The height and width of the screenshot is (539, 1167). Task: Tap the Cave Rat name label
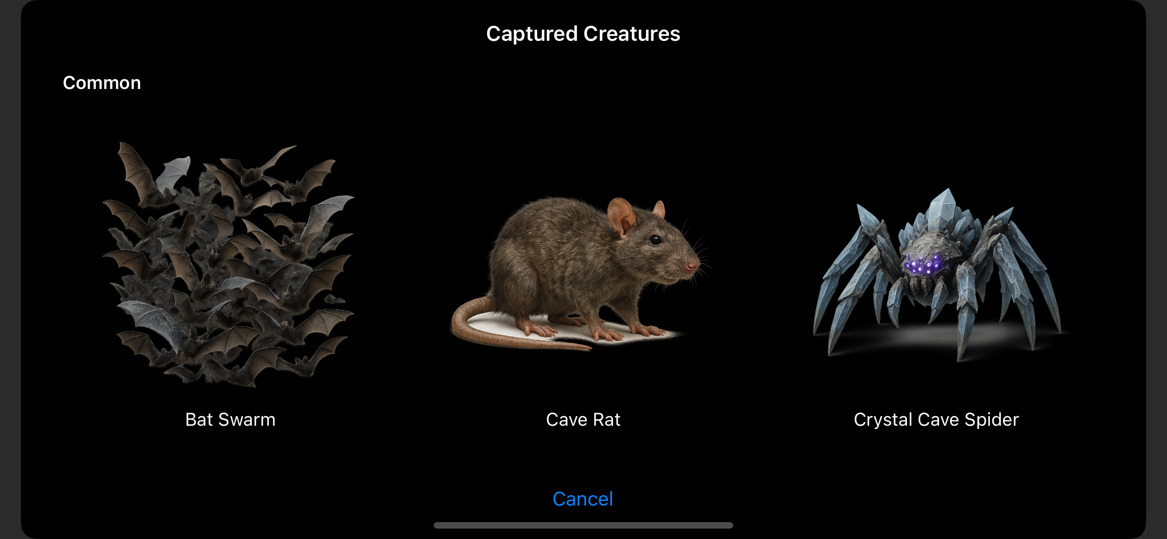click(x=583, y=419)
